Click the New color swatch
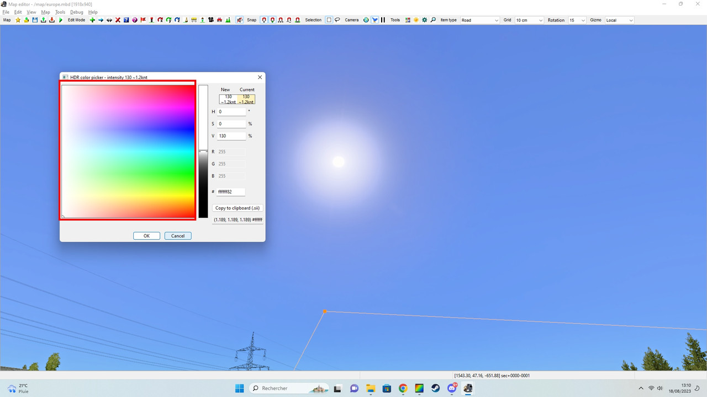 click(228, 99)
